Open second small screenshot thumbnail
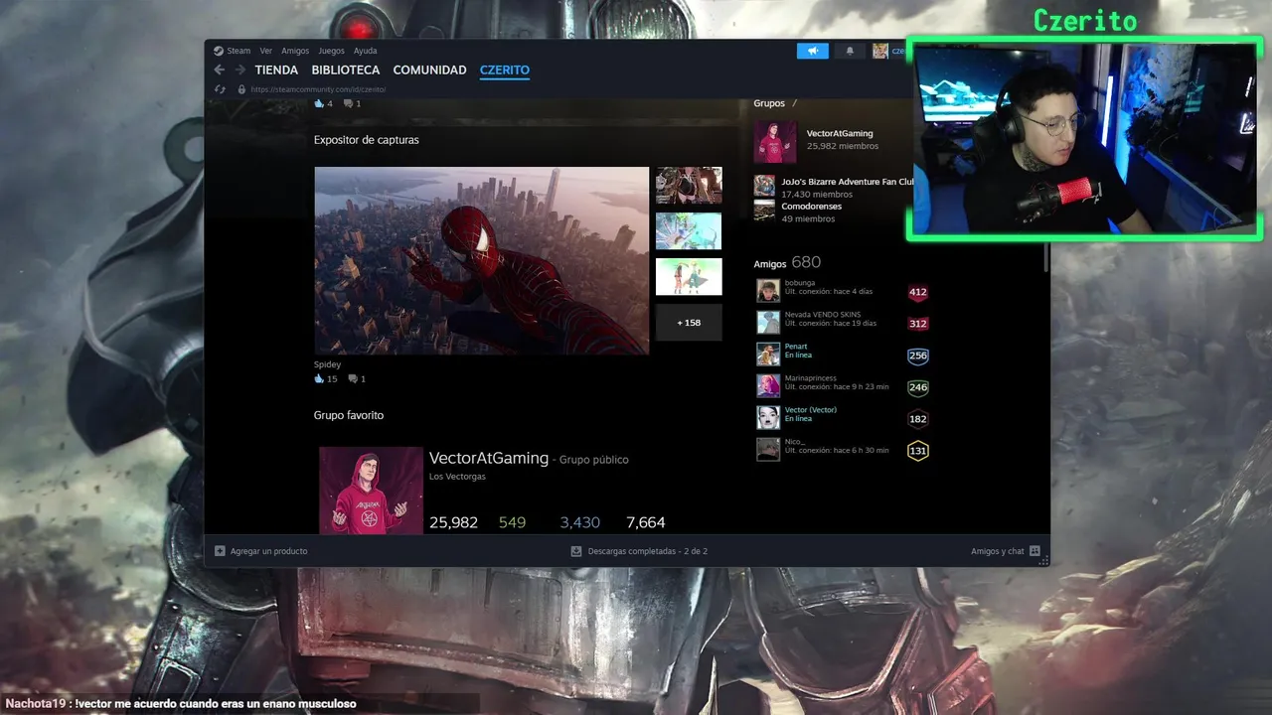 coord(689,230)
